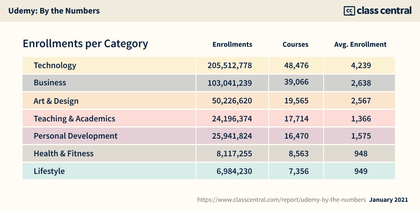This screenshot has height=210, width=420.
Task: Click the January 2021 date label
Action: [388, 200]
